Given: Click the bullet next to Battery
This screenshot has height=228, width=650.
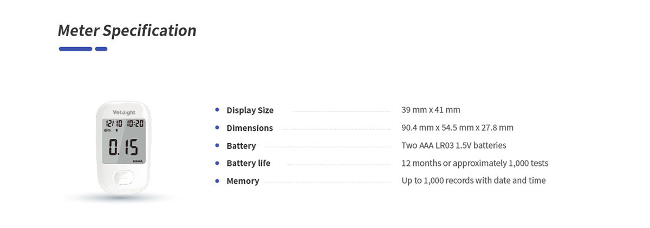Looking at the screenshot, I should pyautogui.click(x=217, y=145).
